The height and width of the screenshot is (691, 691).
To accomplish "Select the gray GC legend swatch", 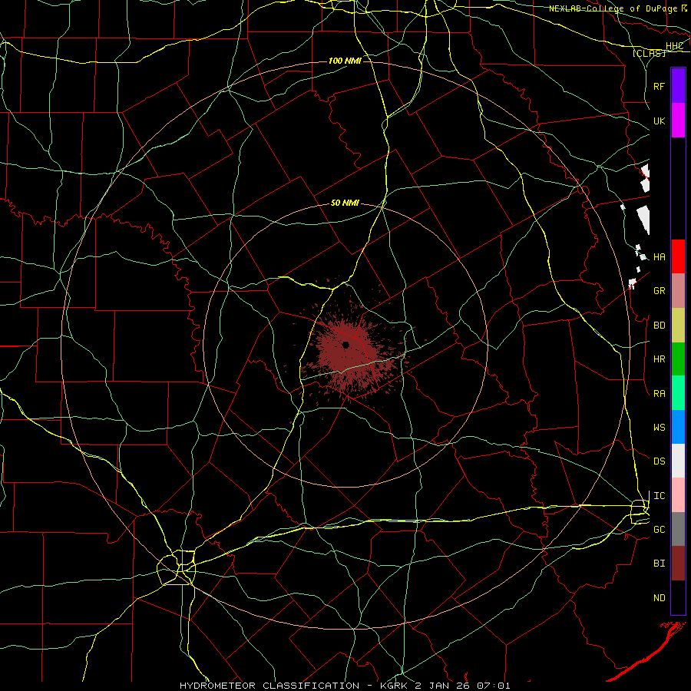I will (x=678, y=529).
